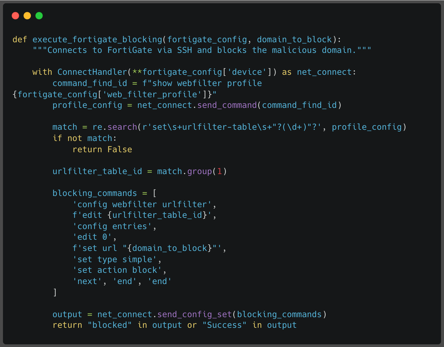Image resolution: width=444 pixels, height=347 pixels.
Task: Click the yellow minimize window dot
Action: 27,16
